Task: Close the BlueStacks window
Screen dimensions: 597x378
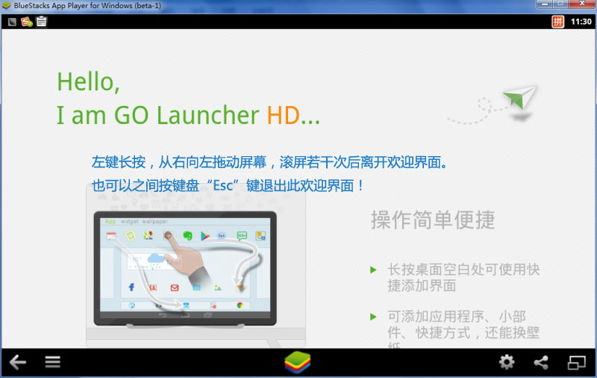Action: point(582,4)
